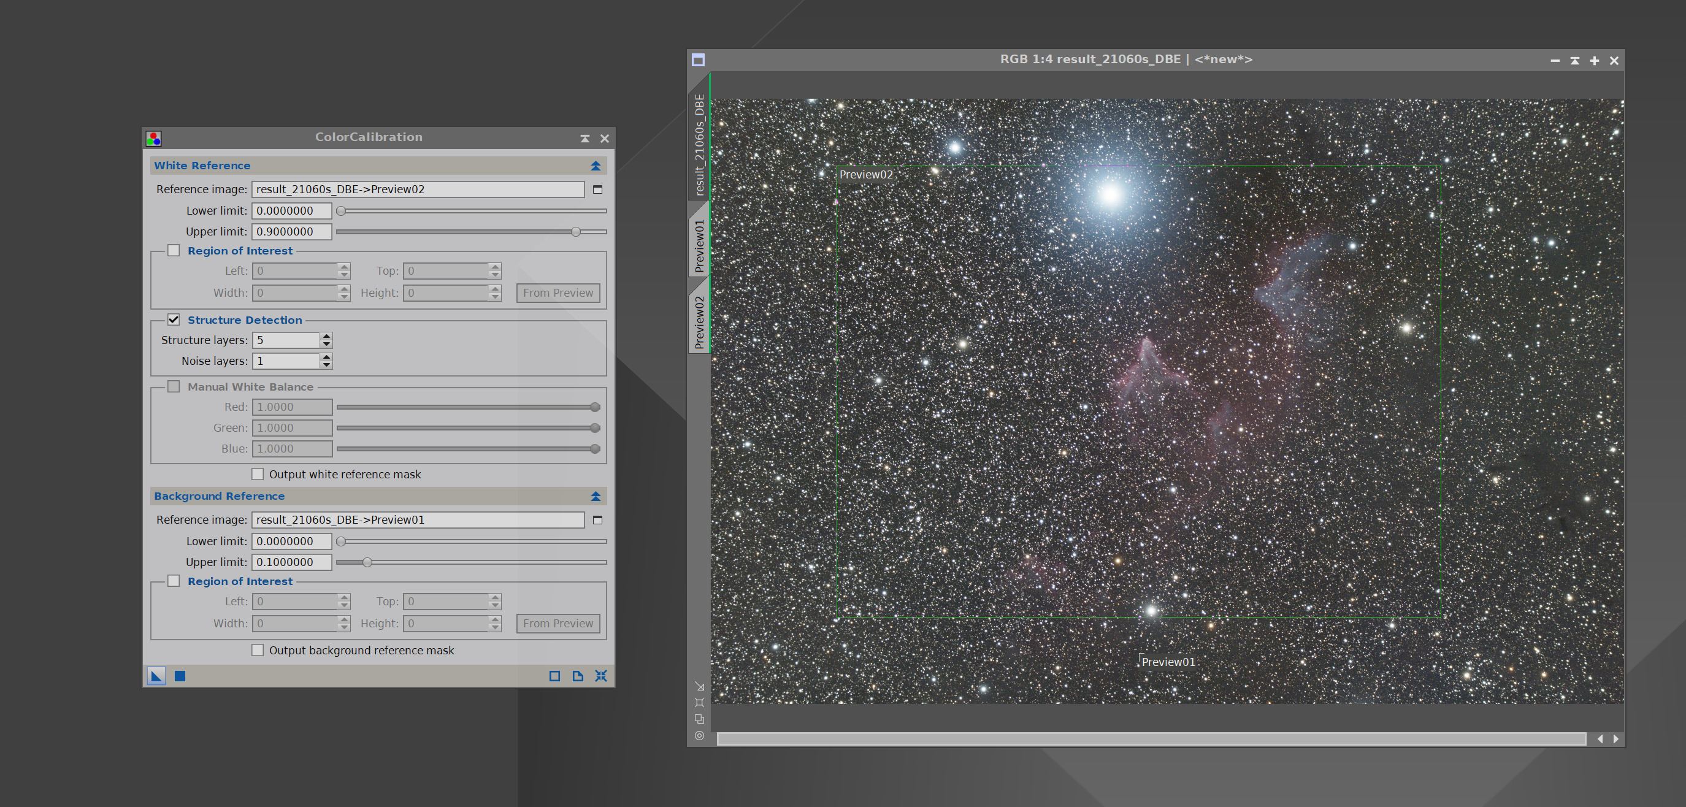Screen dimensions: 1686x807
Task: Increase Structure layers with up arrow
Action: [326, 336]
